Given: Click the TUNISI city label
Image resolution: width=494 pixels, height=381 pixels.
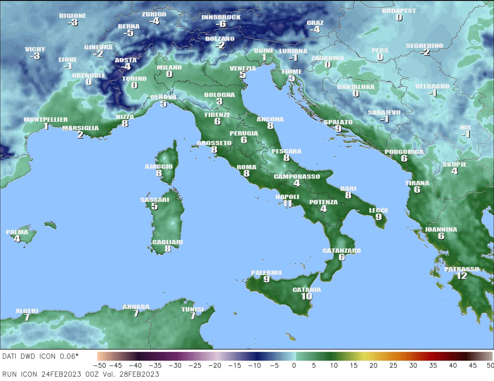Looking at the screenshot, I should (x=193, y=310).
